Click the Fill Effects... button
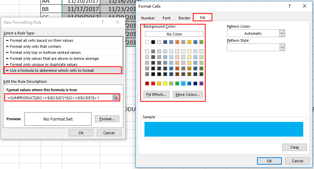Image resolution: width=314 pixels, height=169 pixels. tap(156, 95)
